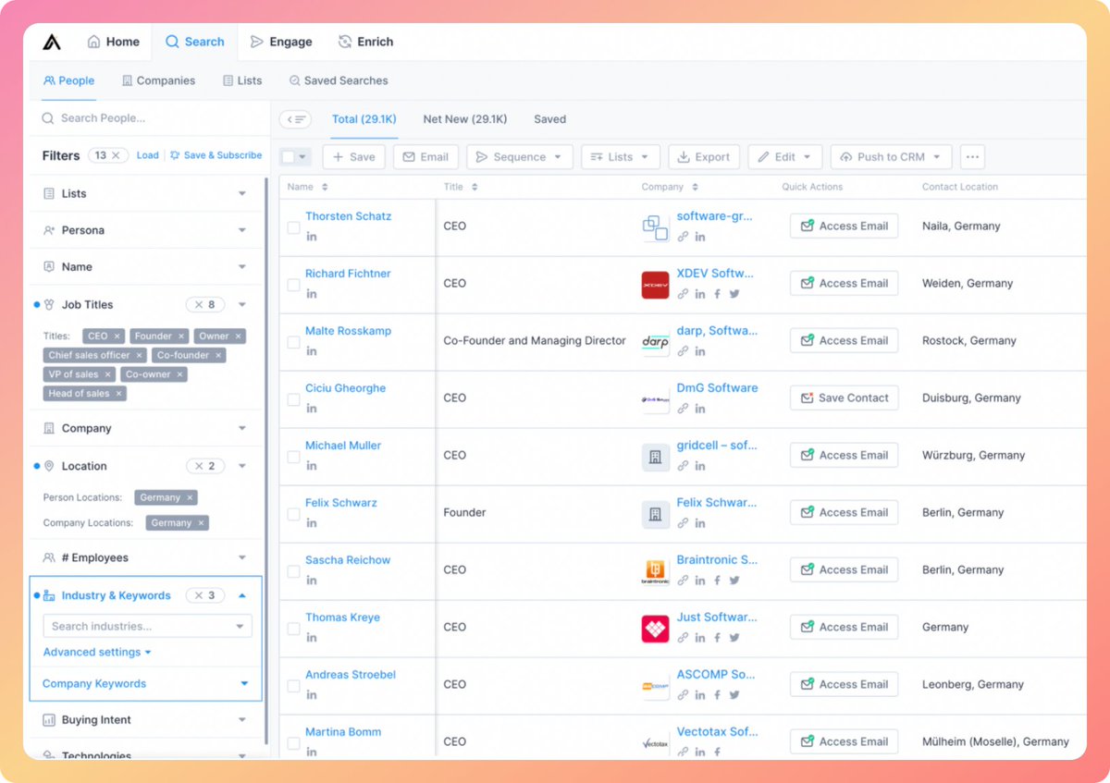The height and width of the screenshot is (783, 1110).
Task: Check the box for Richard Fichtner
Action: click(x=293, y=285)
